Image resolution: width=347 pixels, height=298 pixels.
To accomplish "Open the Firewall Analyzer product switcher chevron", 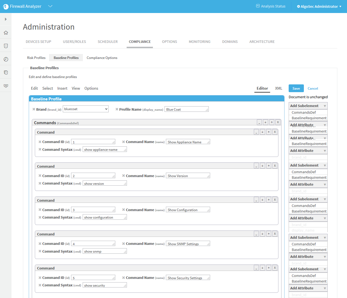I will tap(50, 6).
